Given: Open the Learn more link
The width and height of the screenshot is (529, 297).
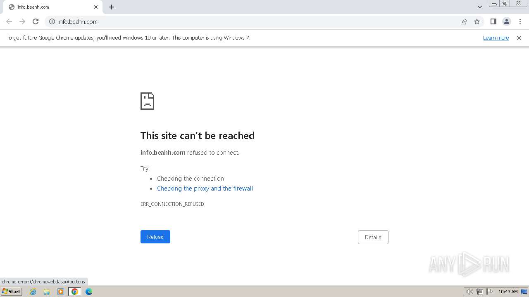Looking at the screenshot, I should click(496, 38).
